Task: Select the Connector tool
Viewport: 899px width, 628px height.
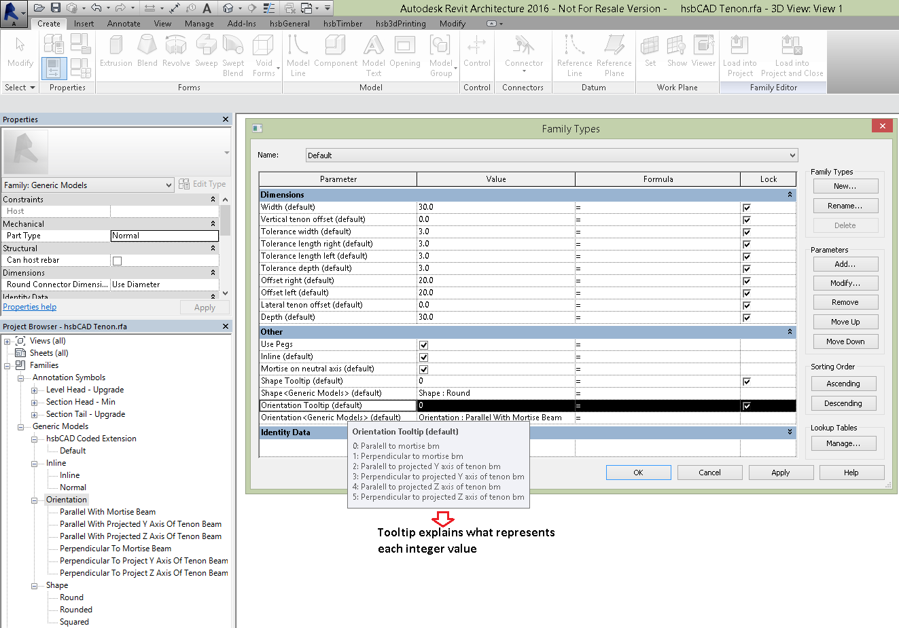Action: pyautogui.click(x=523, y=54)
